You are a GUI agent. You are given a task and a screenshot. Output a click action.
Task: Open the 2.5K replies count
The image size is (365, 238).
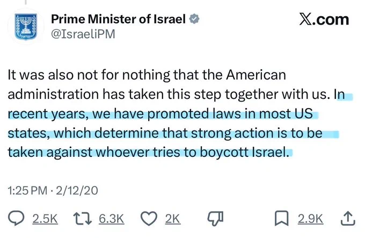(45, 219)
